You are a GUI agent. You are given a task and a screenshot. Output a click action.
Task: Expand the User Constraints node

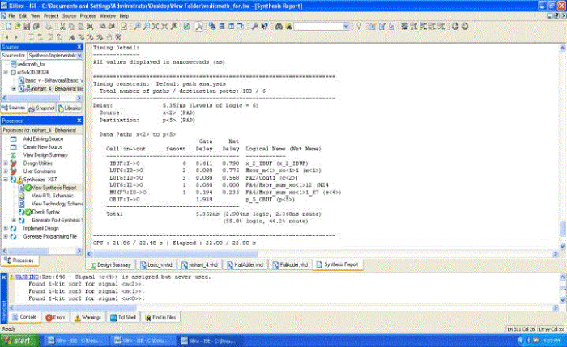[6, 171]
